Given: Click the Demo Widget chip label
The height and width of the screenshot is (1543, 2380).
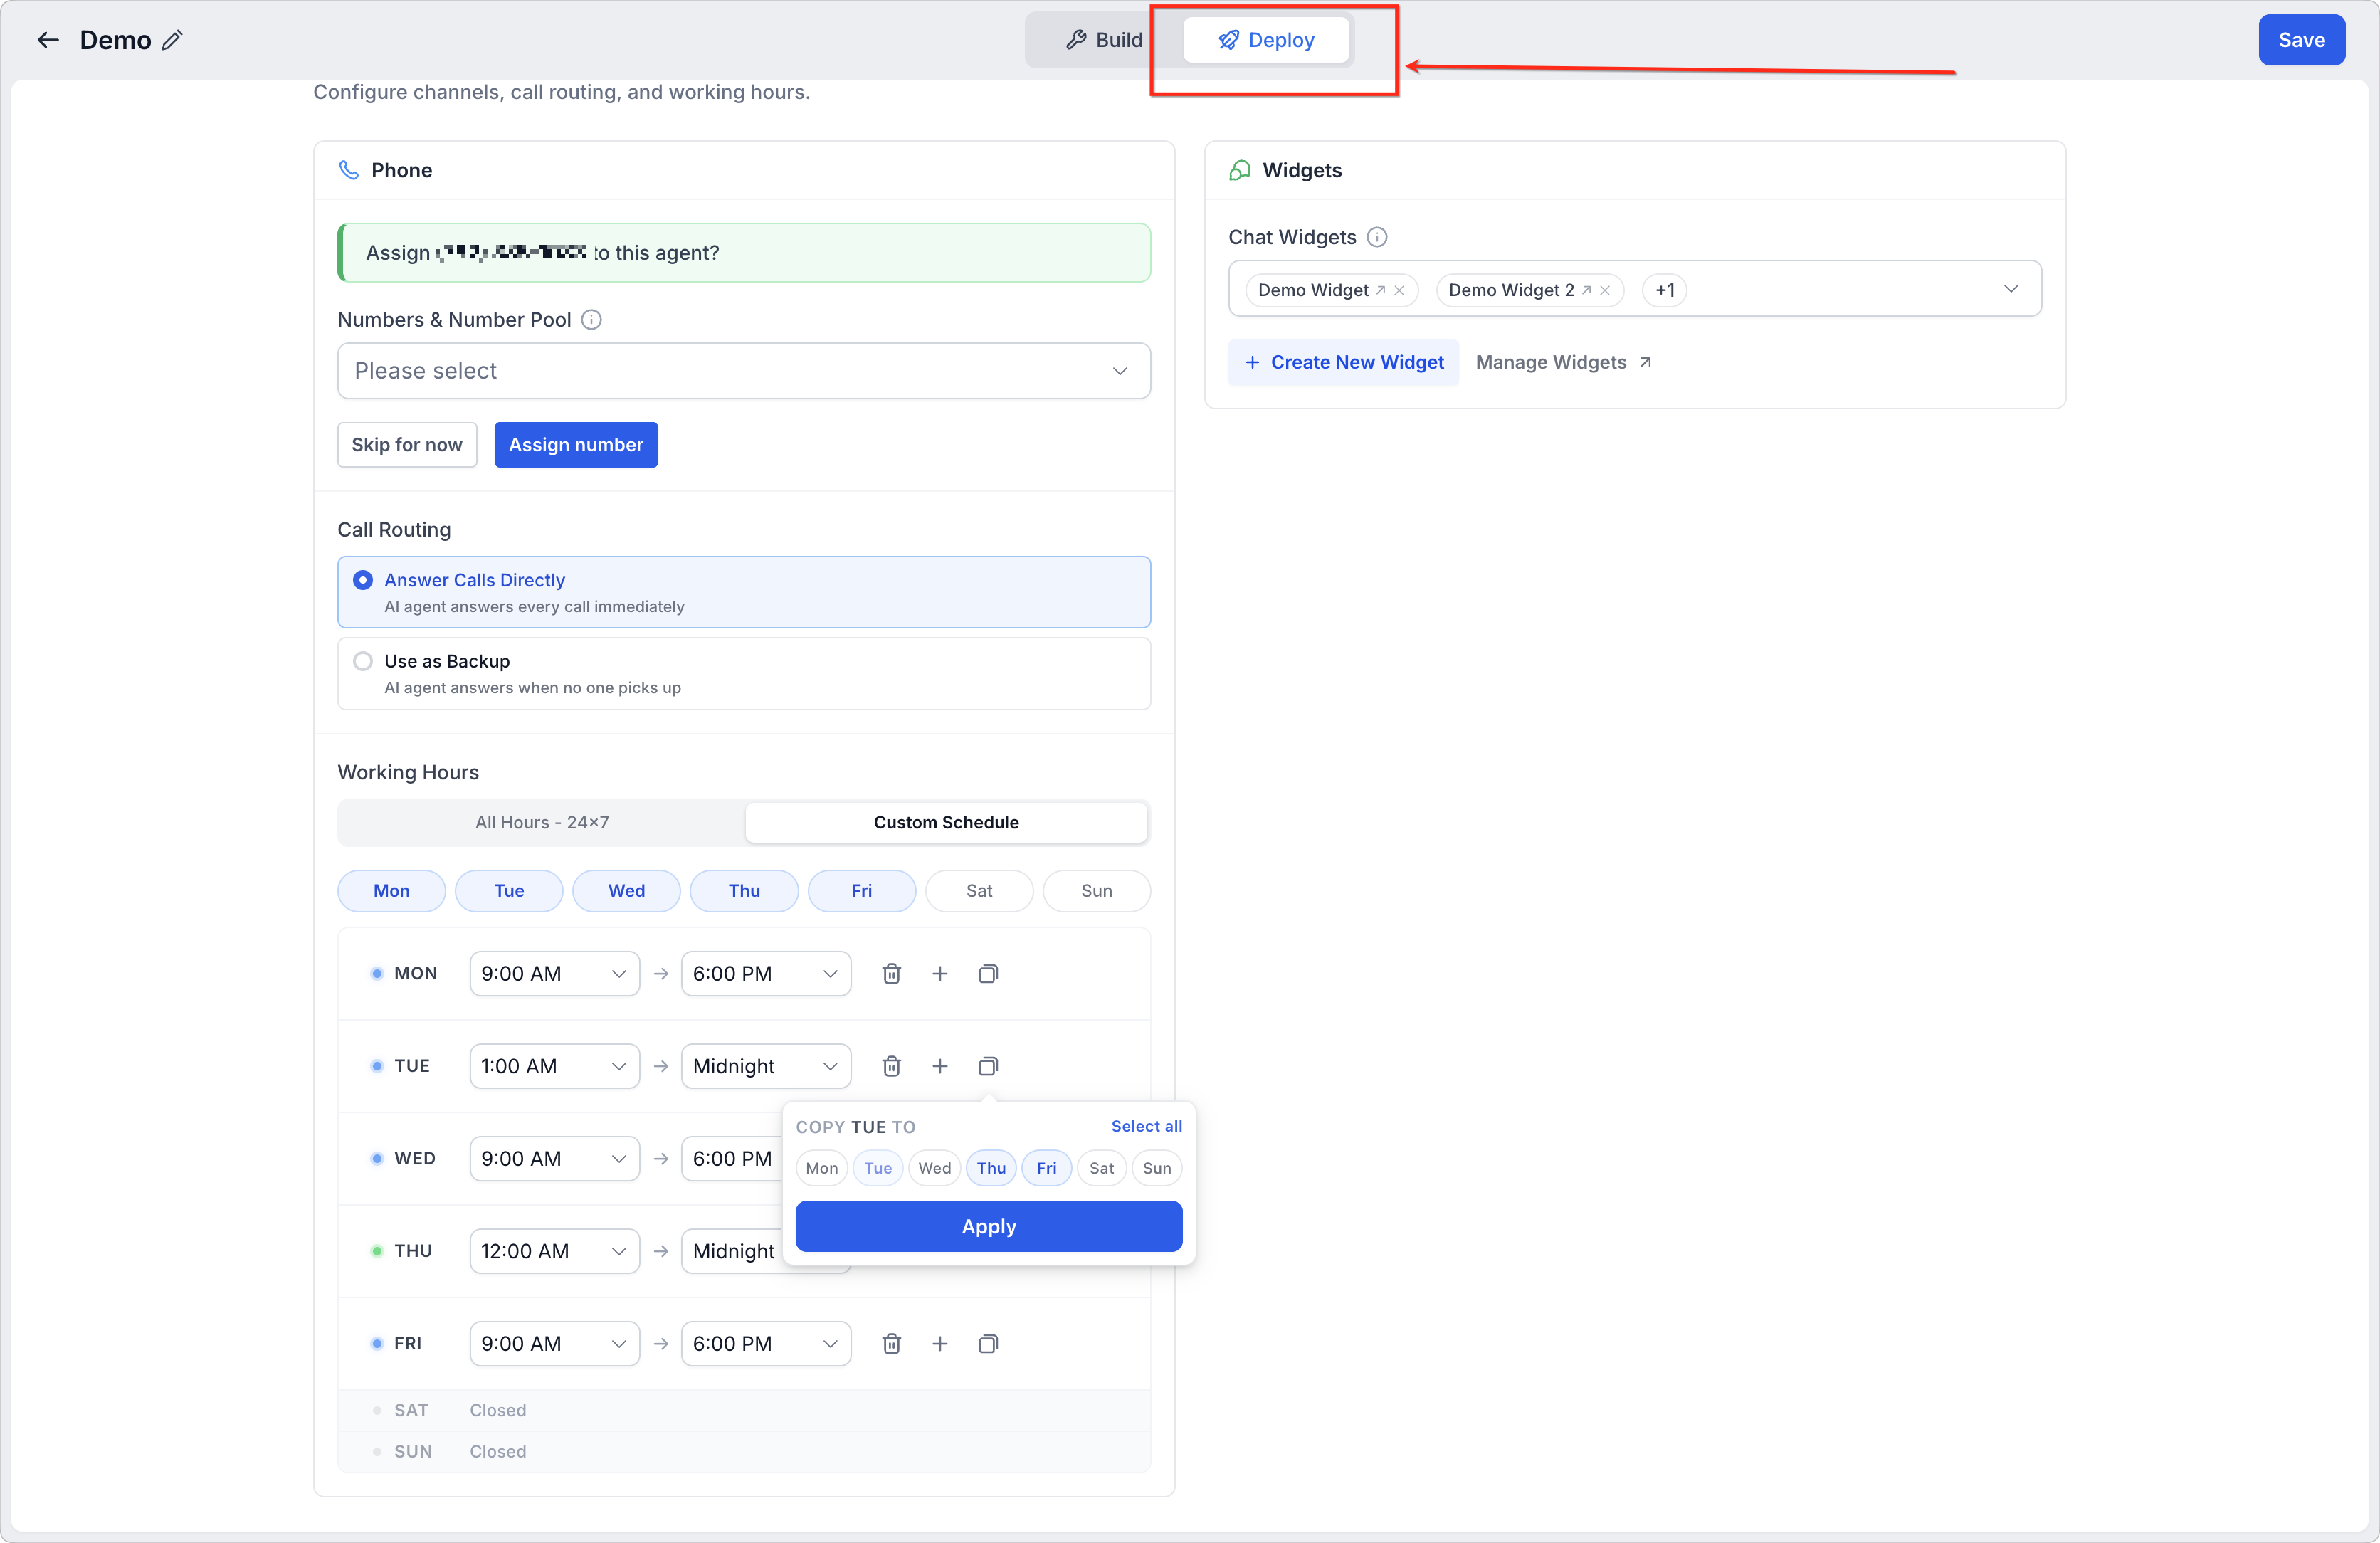Looking at the screenshot, I should coord(1313,290).
